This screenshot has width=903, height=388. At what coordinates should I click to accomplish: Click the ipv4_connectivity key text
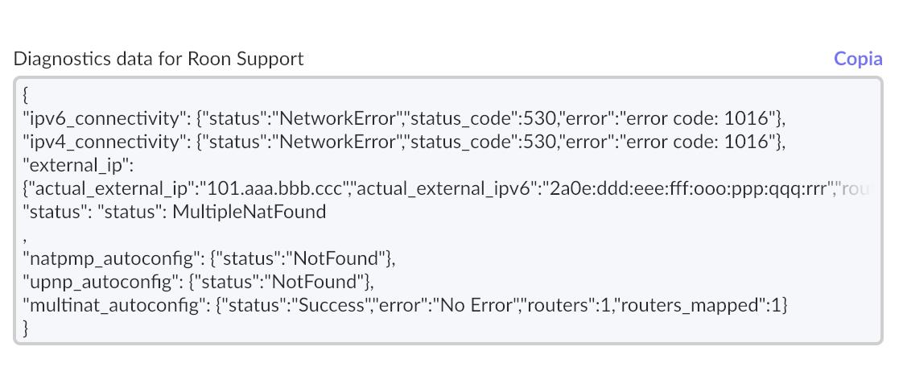click(x=105, y=142)
